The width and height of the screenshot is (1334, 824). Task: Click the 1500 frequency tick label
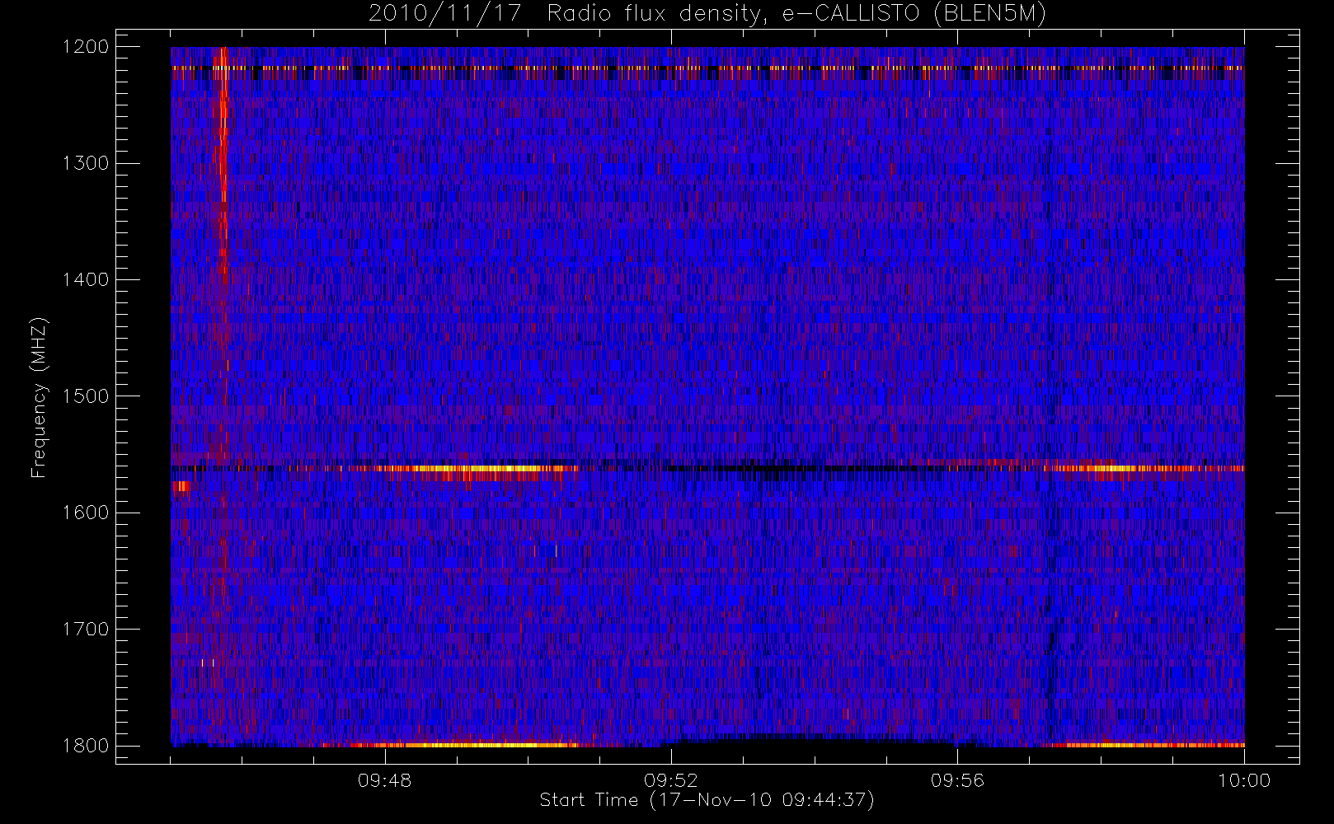point(87,396)
